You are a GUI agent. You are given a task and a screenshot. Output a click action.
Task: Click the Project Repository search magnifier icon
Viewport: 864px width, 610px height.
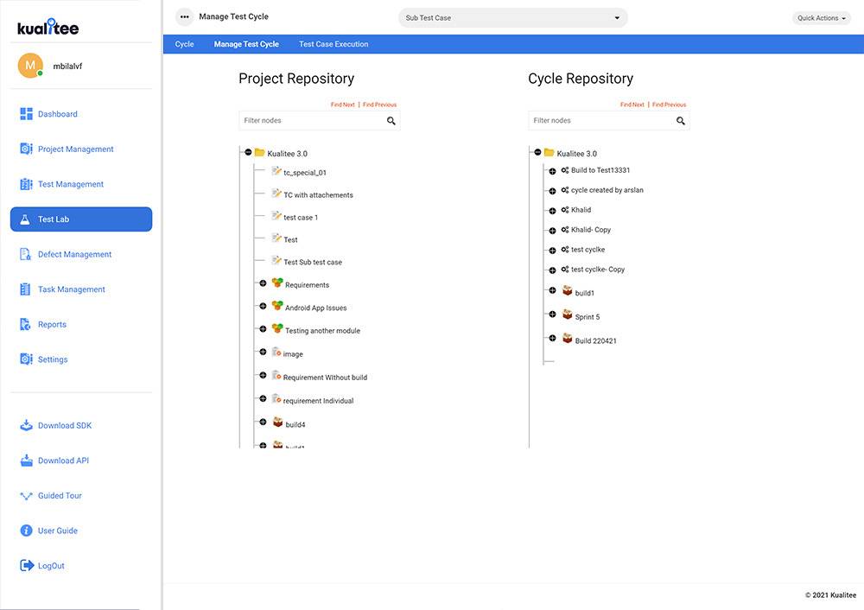pyautogui.click(x=391, y=121)
